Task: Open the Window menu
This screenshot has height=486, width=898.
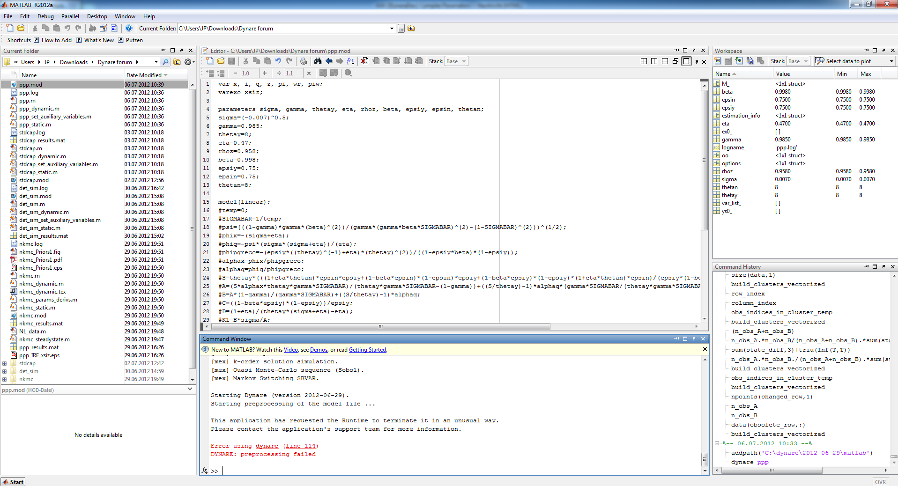Action: pyautogui.click(x=125, y=16)
